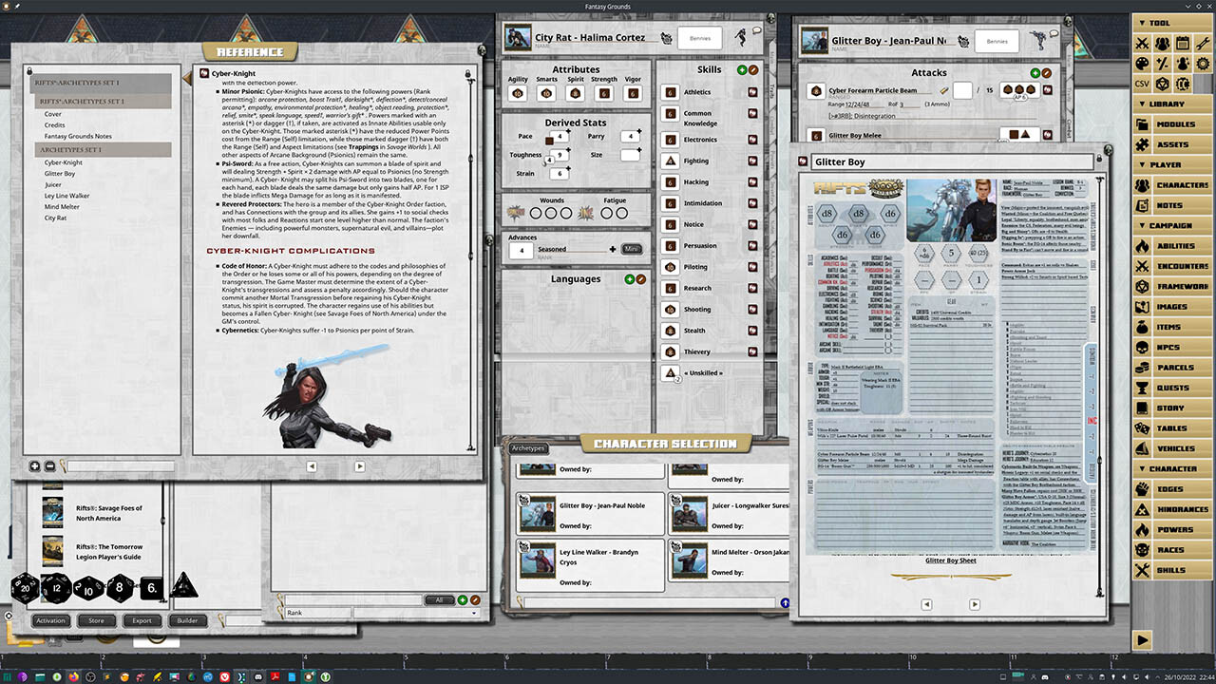Select the CSV tool icon
This screenshot has width=1216, height=684.
pos(1143,83)
